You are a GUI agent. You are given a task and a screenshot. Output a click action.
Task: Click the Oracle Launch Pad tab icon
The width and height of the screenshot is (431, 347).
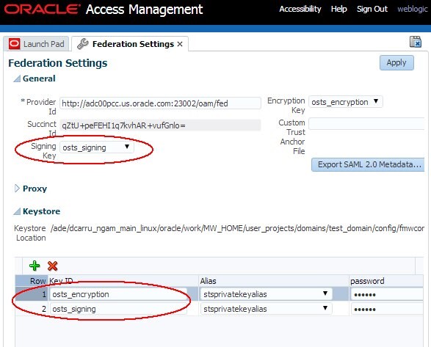[14, 44]
